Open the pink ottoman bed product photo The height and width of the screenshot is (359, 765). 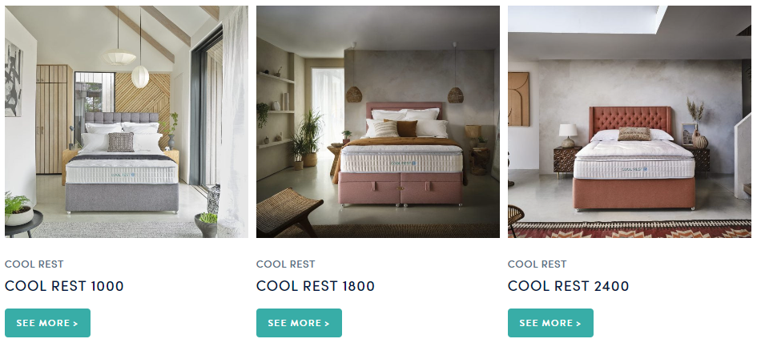click(377, 122)
